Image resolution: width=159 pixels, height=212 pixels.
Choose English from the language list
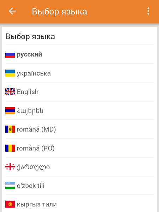79,92
